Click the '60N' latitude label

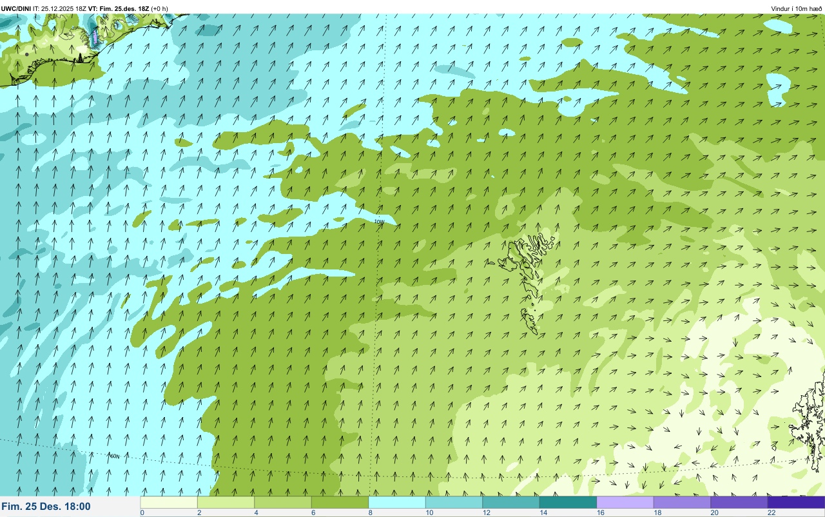(x=115, y=456)
